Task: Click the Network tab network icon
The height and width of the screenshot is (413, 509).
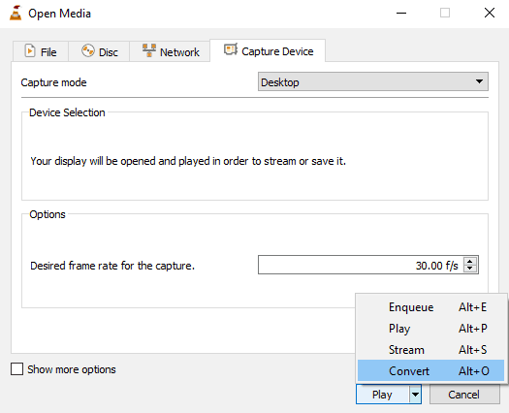Action: coord(149,50)
